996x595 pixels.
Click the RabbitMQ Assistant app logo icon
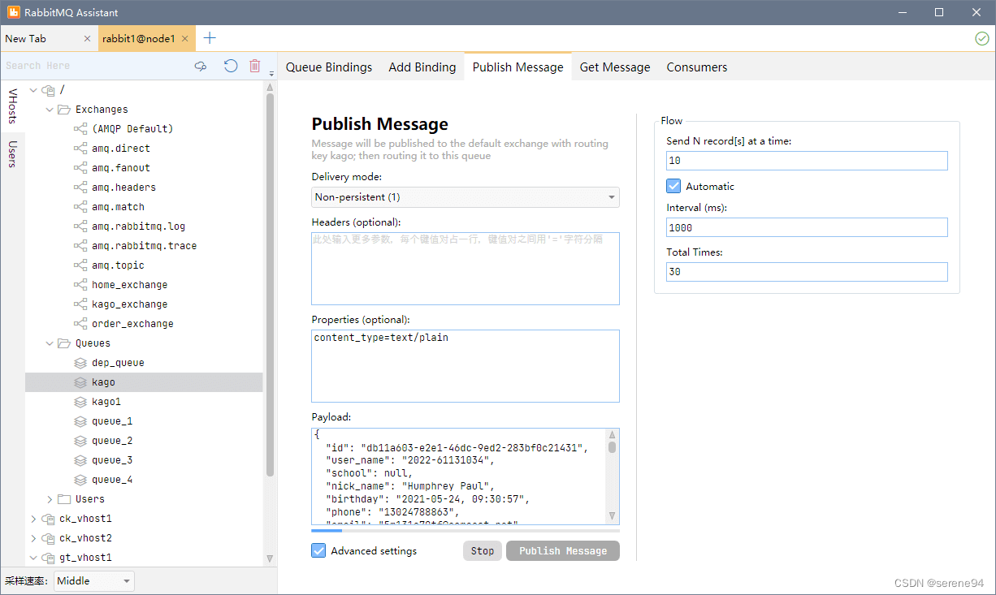14,12
